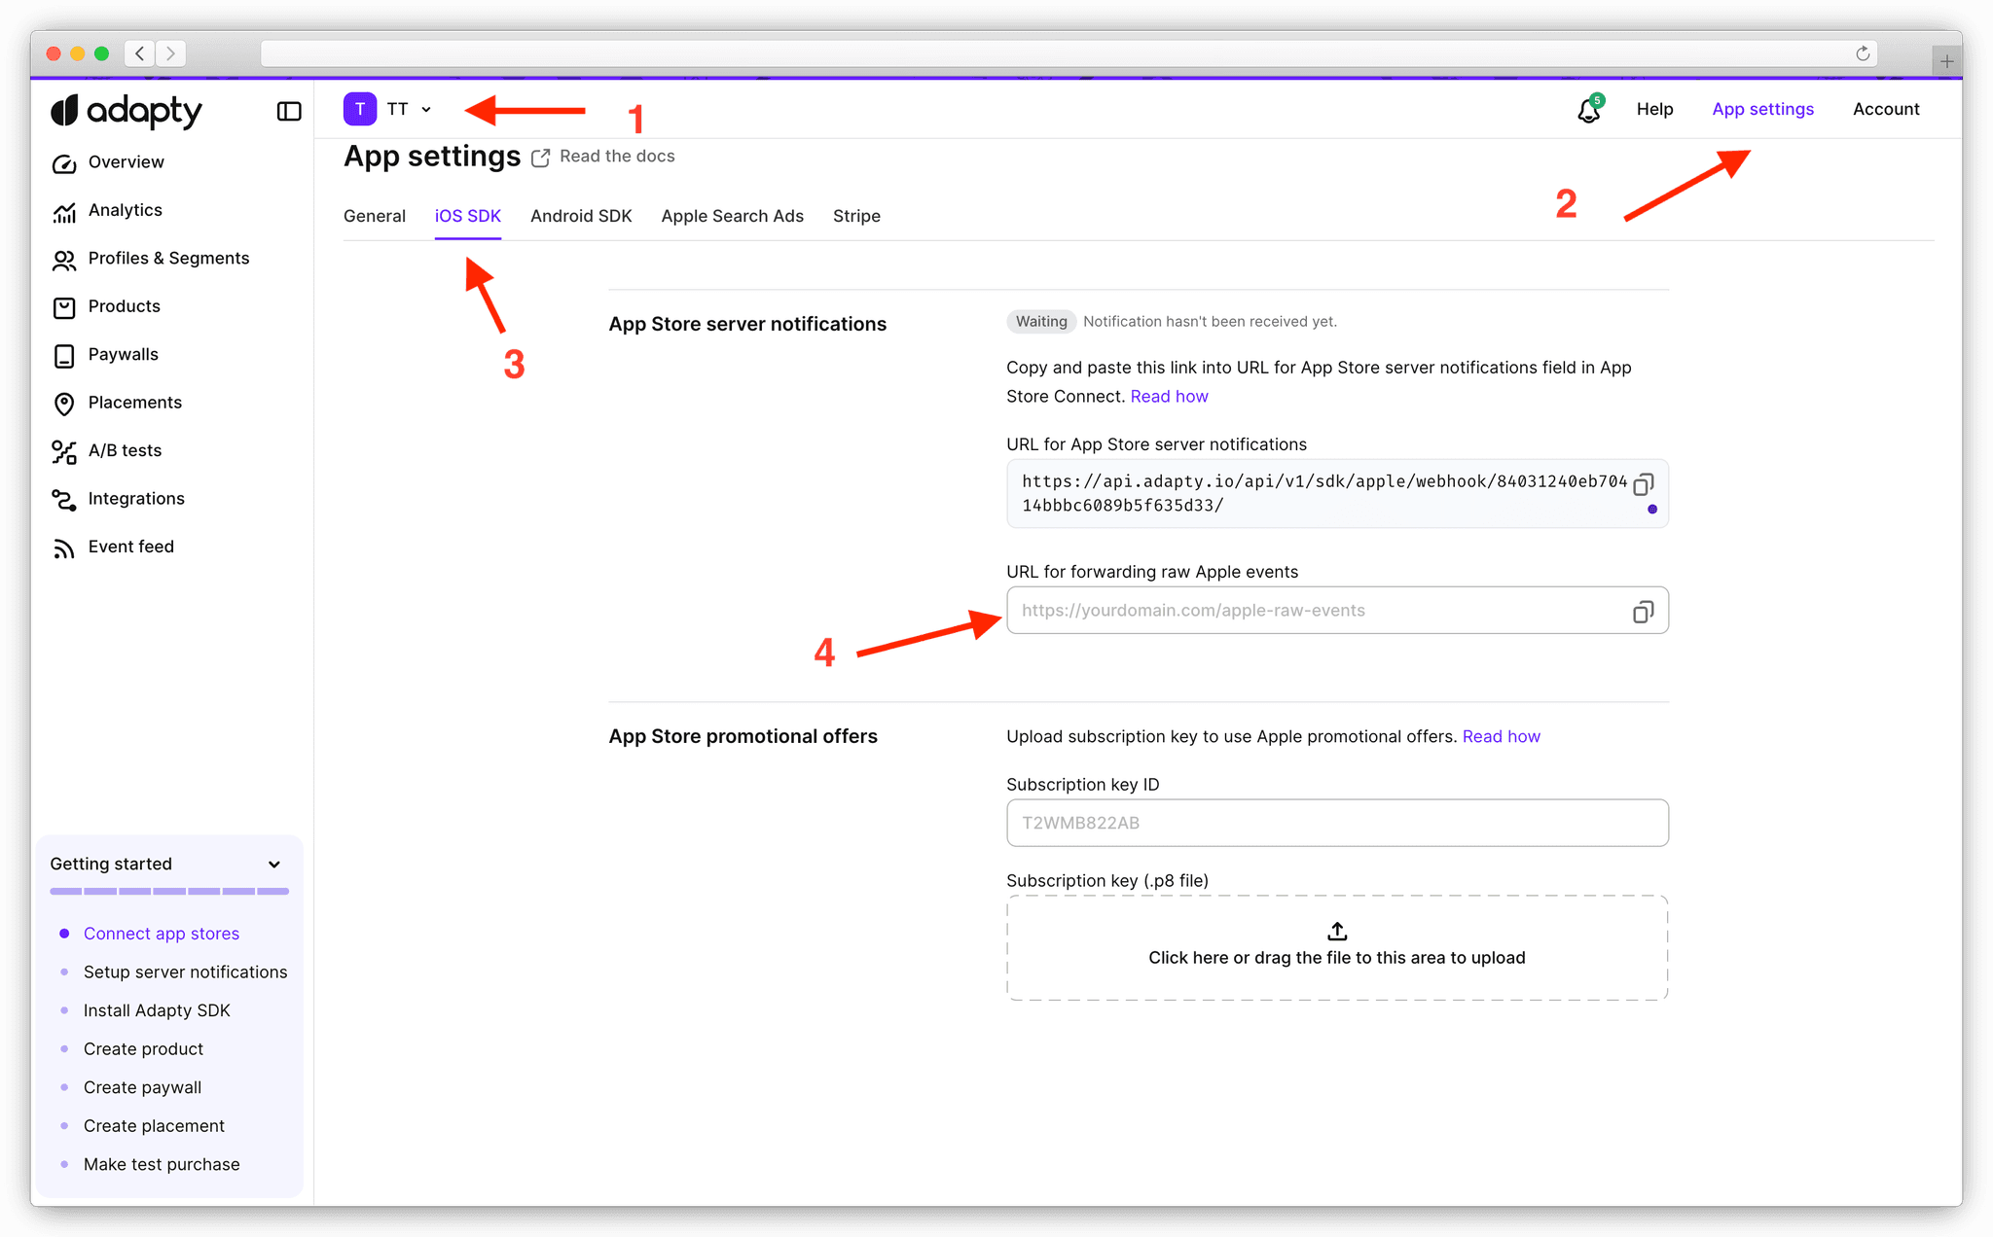The width and height of the screenshot is (1993, 1237).
Task: Open Analytics from the sidebar
Action: 64,210
